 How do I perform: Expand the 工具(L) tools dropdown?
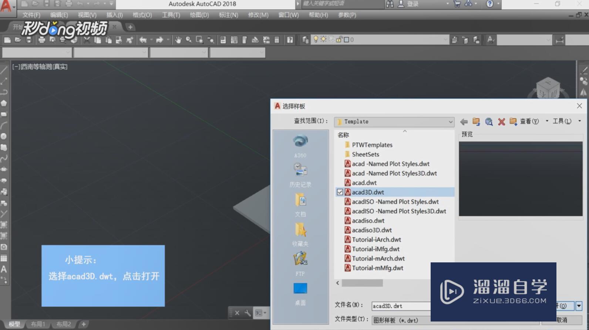(x=579, y=121)
